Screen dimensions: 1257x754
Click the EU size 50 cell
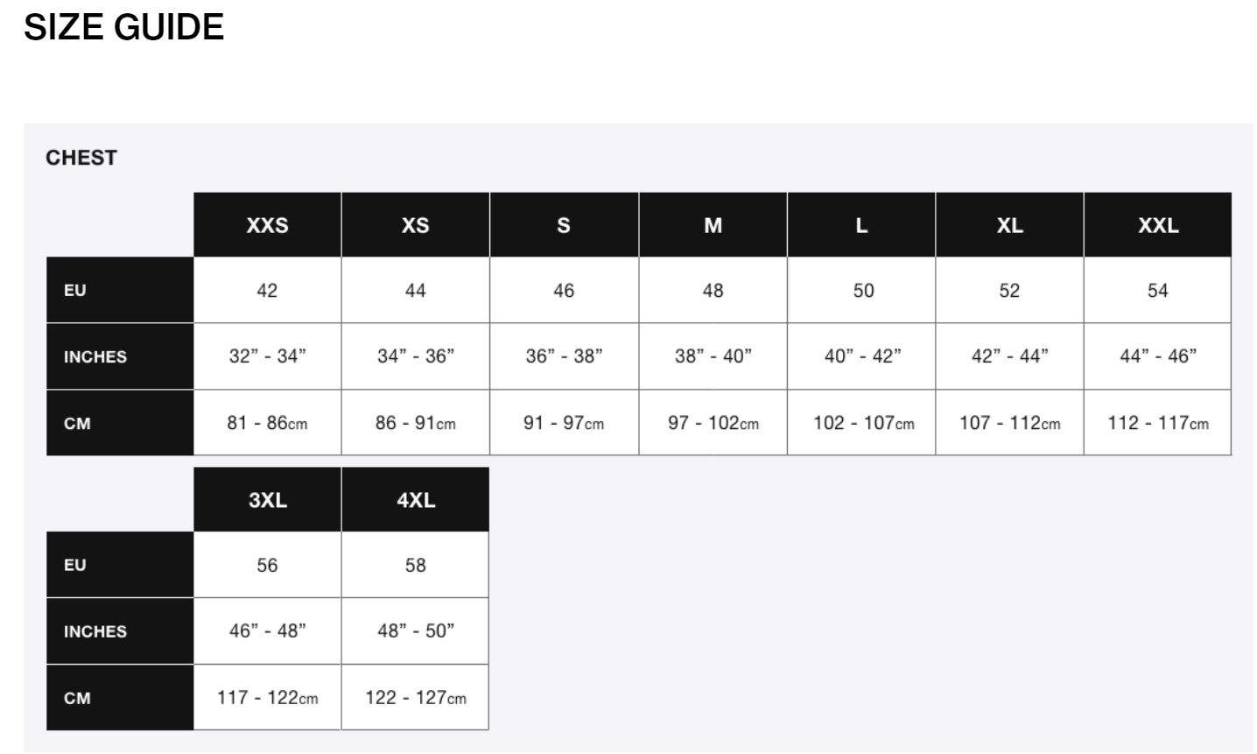pyautogui.click(x=863, y=291)
